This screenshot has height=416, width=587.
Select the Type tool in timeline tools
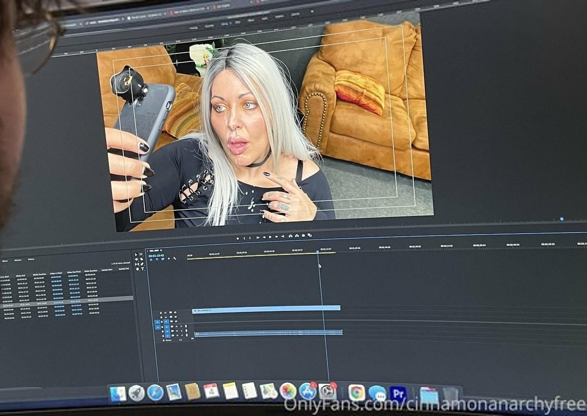142,268
